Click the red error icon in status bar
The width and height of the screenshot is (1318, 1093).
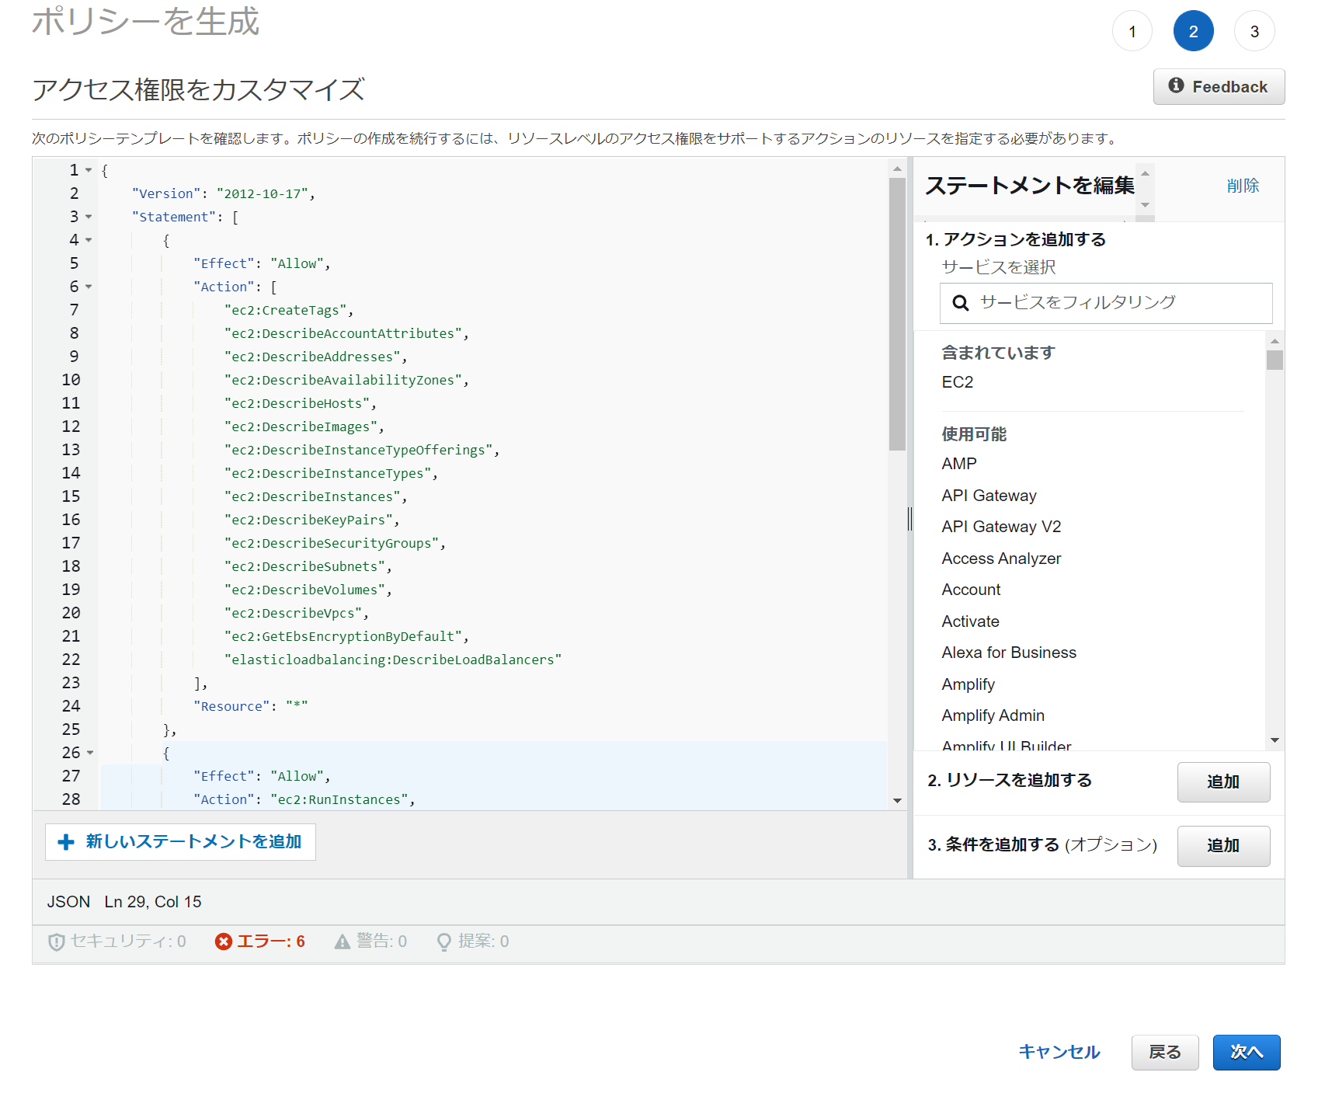tap(224, 942)
